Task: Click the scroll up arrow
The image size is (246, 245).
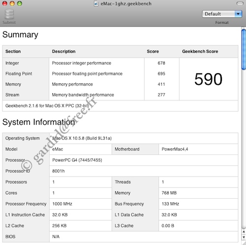Action: (244, 232)
